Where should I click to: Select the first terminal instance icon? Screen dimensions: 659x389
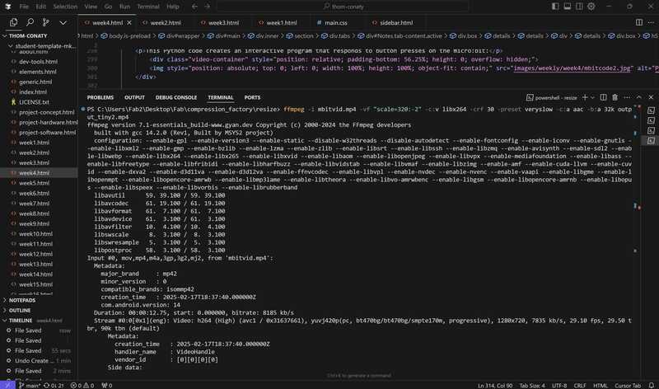pos(651,110)
